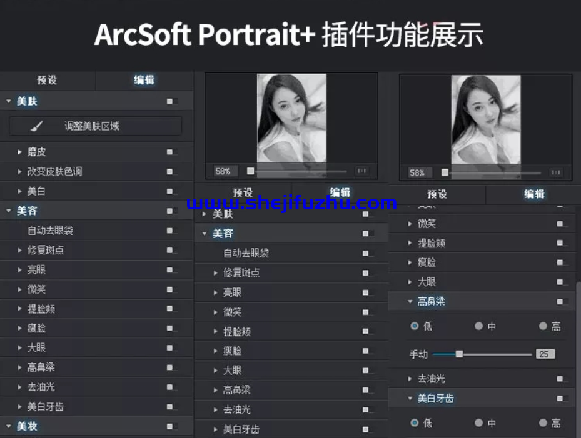Expand 改变皮肤色调 in left panel
Screen dimensions: 581x438
coord(19,171)
